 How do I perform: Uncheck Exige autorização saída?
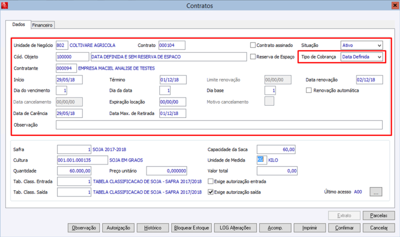click(210, 192)
